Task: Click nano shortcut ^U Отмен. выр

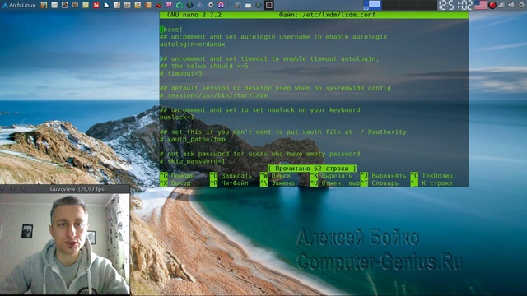Action: pyautogui.click(x=335, y=183)
